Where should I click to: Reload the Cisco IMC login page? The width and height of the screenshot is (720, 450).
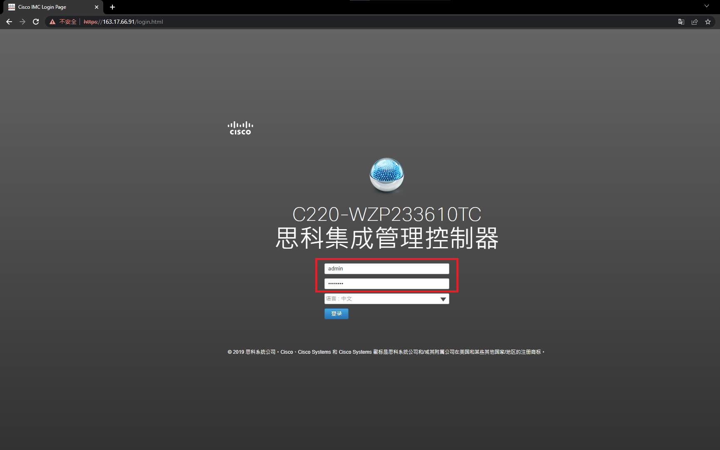[36, 22]
